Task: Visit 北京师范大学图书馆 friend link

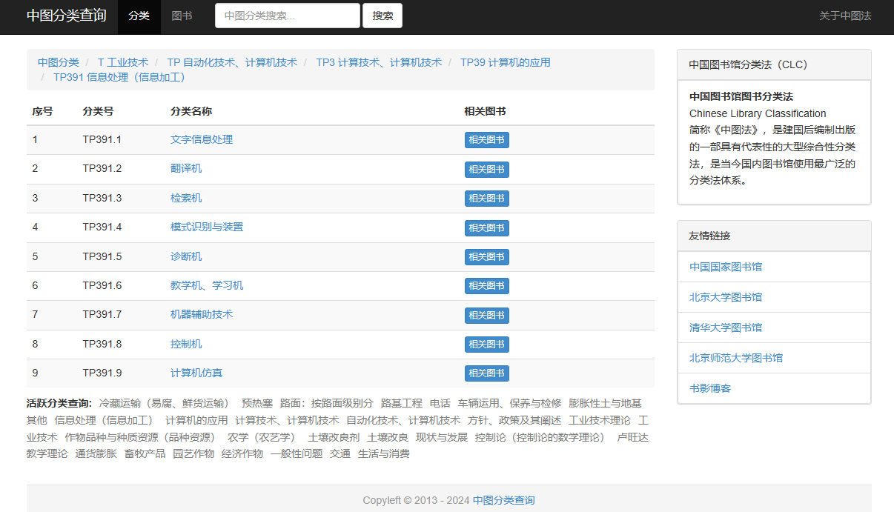Action: point(736,358)
